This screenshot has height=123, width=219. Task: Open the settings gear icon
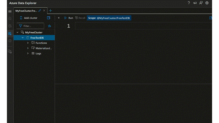(x=207, y=3)
